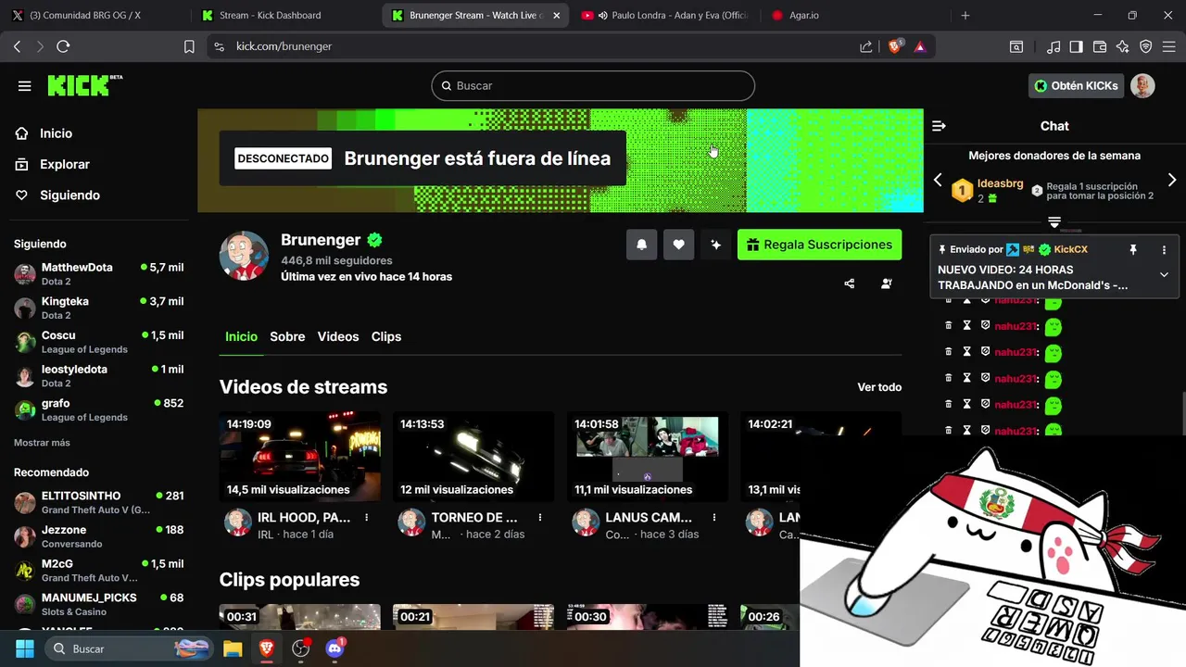Delete the third nahu231 chat message
The image size is (1186, 667).
(948, 352)
